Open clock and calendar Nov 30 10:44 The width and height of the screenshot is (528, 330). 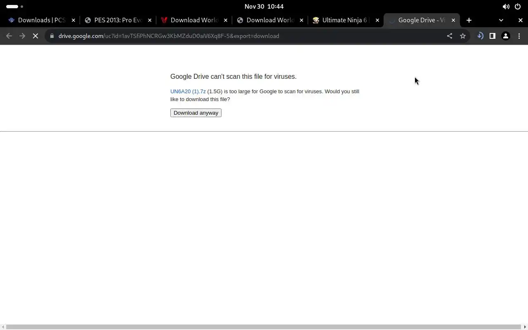[264, 6]
